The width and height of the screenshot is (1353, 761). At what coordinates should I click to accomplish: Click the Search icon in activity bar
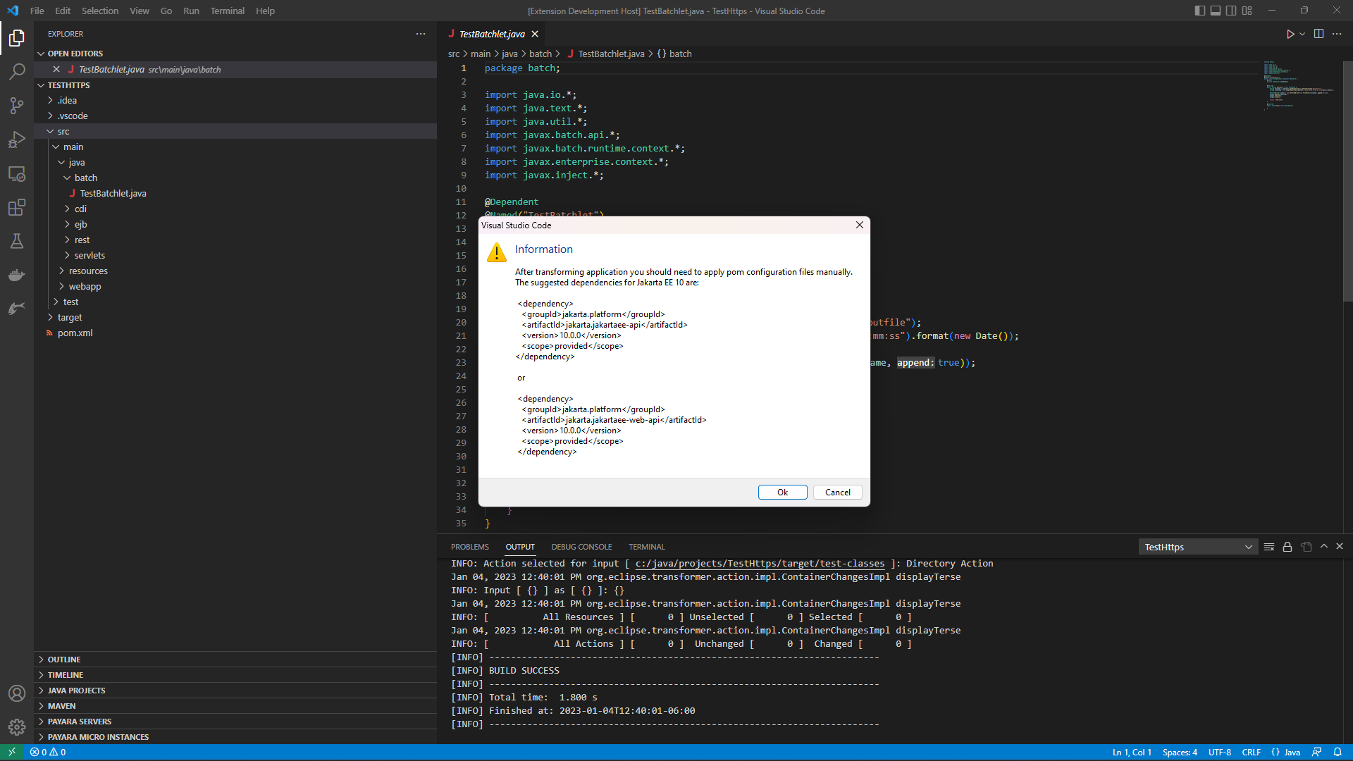17,72
